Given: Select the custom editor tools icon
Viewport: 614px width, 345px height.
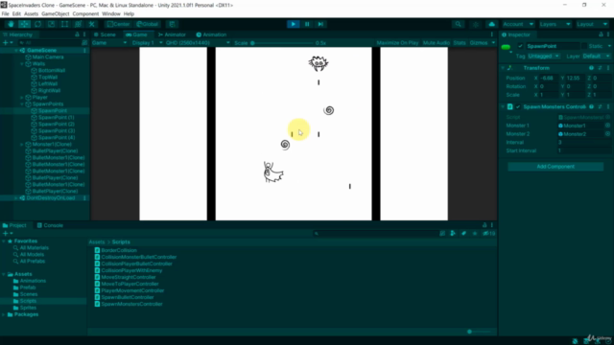Looking at the screenshot, I should pyautogui.click(x=92, y=24).
